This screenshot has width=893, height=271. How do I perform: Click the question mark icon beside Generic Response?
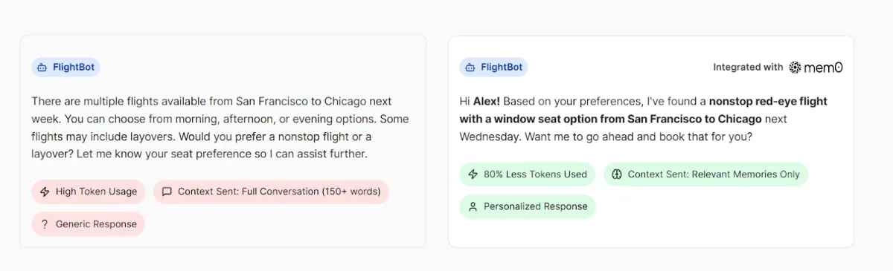tap(45, 224)
